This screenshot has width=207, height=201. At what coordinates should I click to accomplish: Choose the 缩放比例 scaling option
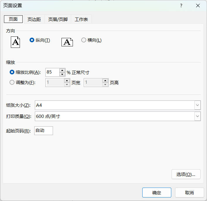coord(12,72)
